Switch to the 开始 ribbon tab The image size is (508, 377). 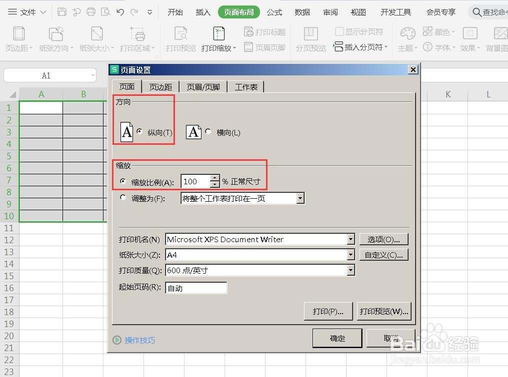(175, 12)
